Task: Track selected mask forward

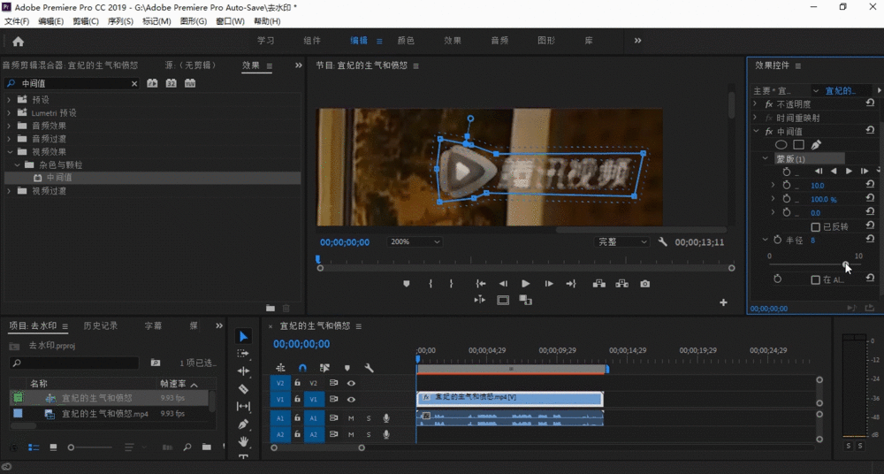Action: tap(849, 171)
